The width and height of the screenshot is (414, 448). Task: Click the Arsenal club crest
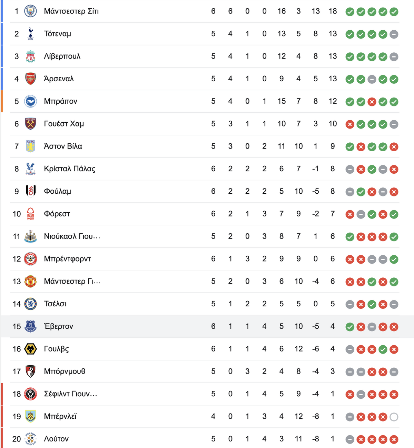click(31, 79)
